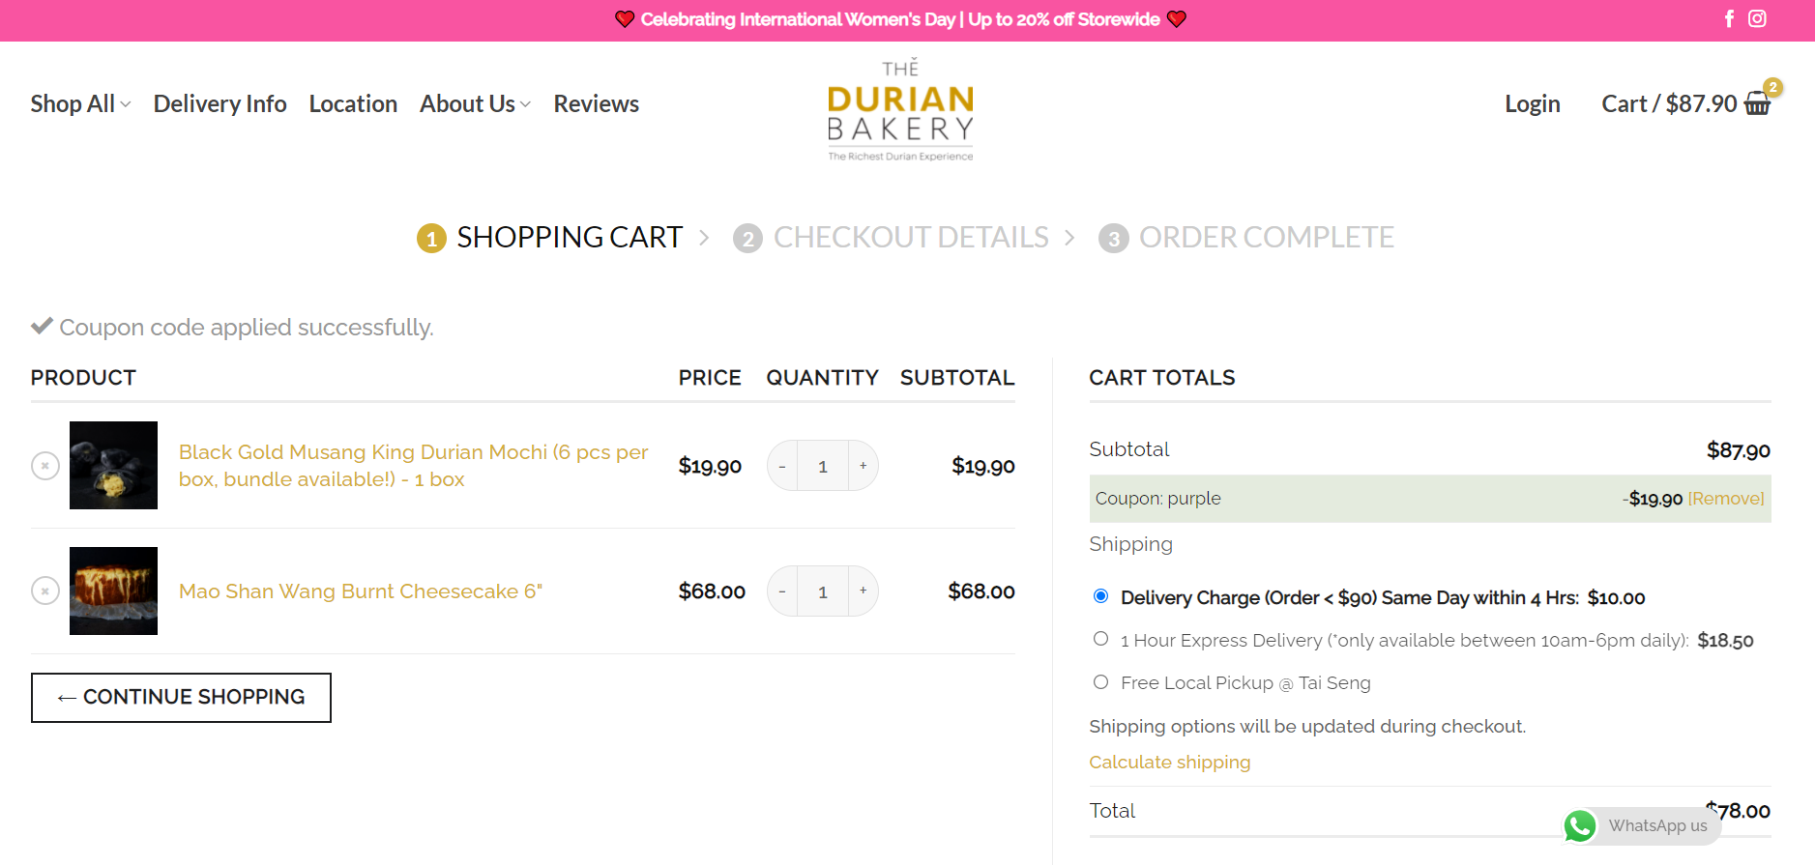Go to Order Complete step
Viewport: 1815px width, 865px height.
(x=1246, y=237)
